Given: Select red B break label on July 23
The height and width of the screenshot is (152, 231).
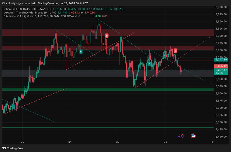Looking at the screenshot, I should point(175,51).
